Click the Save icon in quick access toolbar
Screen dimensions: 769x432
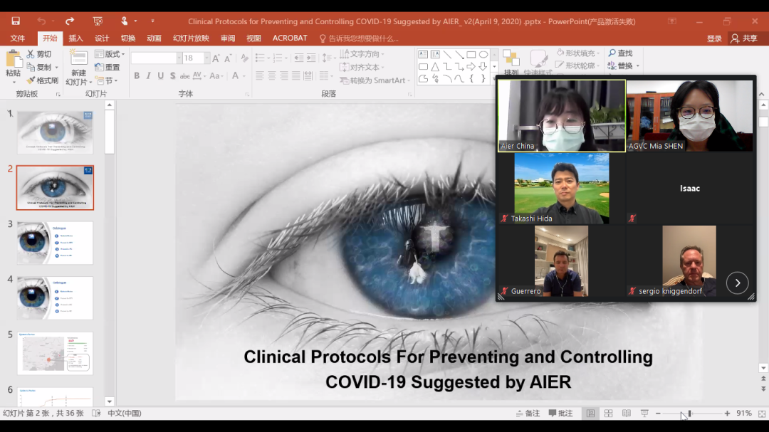pos(16,21)
